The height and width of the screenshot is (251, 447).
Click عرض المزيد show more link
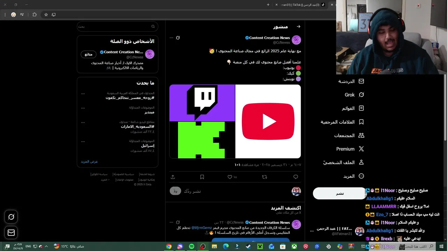(89, 162)
